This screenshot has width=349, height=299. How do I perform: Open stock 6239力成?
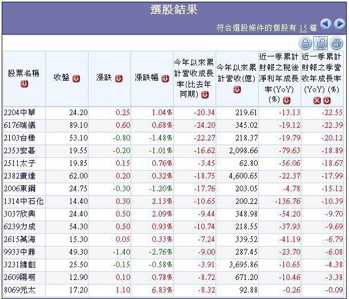click(x=20, y=227)
